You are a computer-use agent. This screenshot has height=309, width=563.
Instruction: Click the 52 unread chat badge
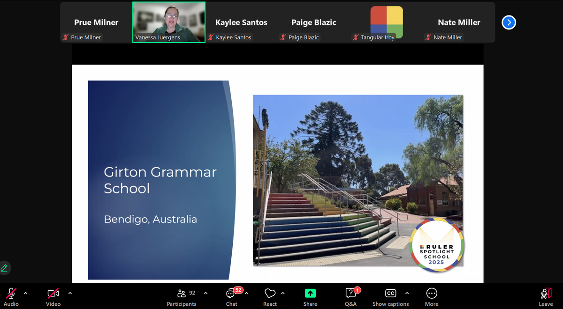point(238,290)
